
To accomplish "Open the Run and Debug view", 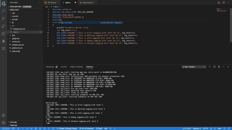I will tap(3, 26).
